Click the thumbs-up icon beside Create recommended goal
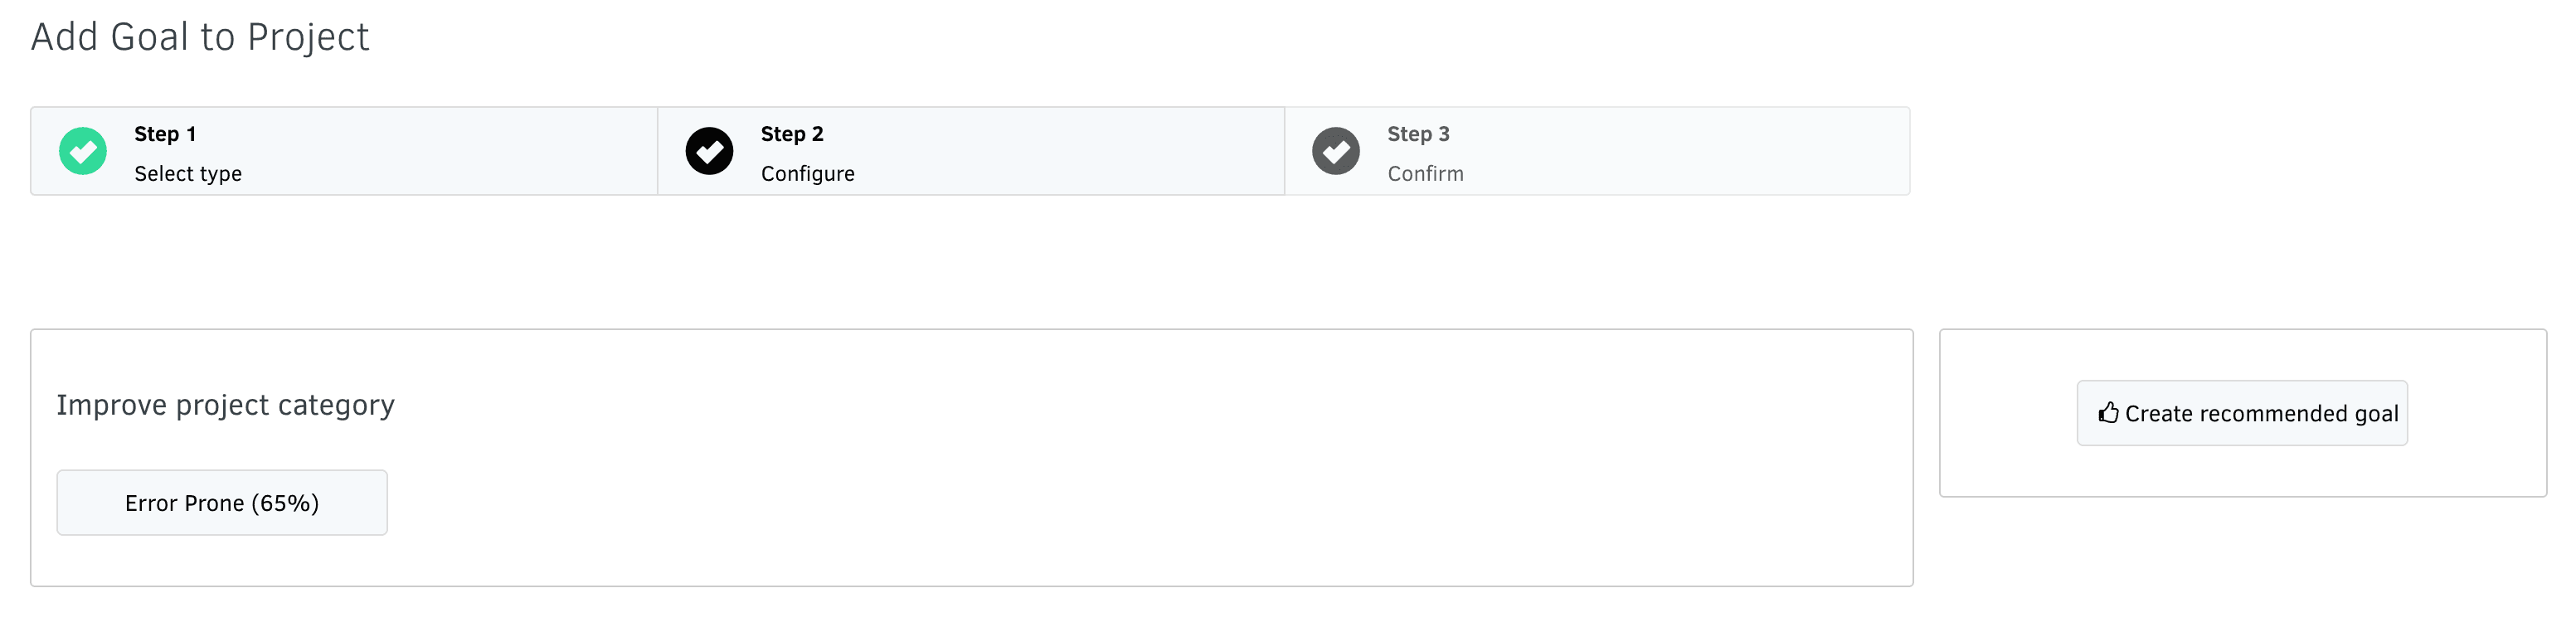The height and width of the screenshot is (627, 2576). (x=2108, y=412)
